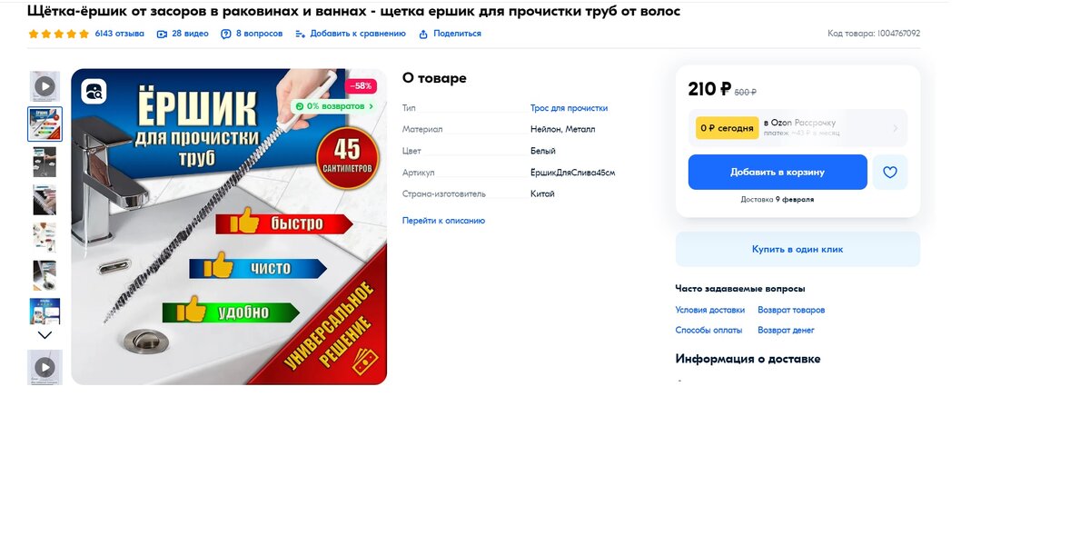Open the 6143 отзыва reviews link
Viewport: 1090px width, 545px height.
click(x=118, y=34)
